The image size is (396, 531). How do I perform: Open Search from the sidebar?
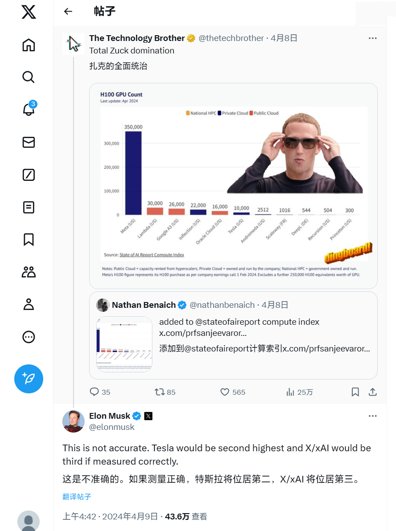[x=29, y=78]
